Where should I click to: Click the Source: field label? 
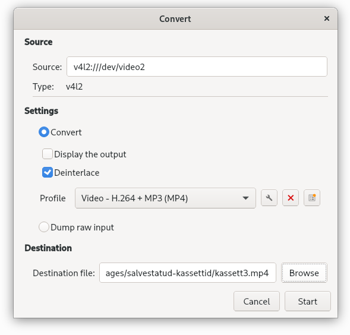click(47, 67)
